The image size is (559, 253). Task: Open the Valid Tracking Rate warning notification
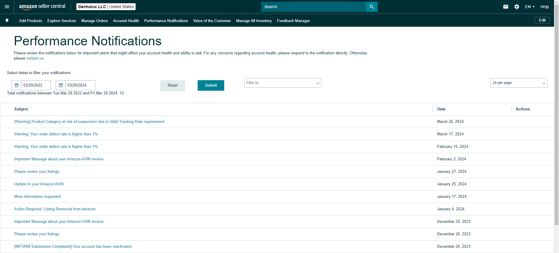(89, 122)
